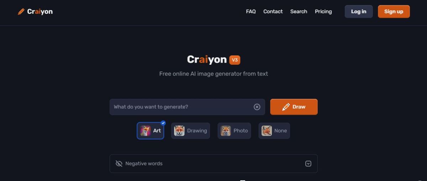Go to the Pricing page

(x=323, y=11)
